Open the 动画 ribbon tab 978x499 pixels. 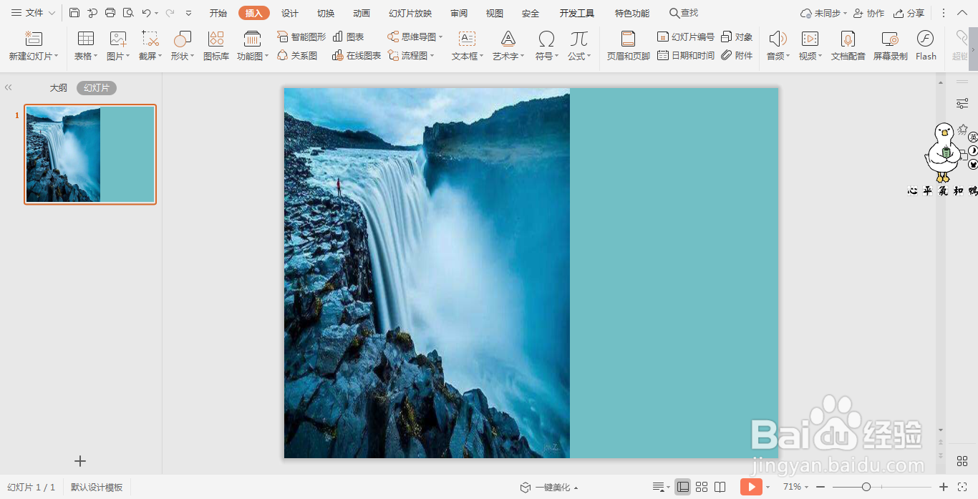(x=362, y=13)
